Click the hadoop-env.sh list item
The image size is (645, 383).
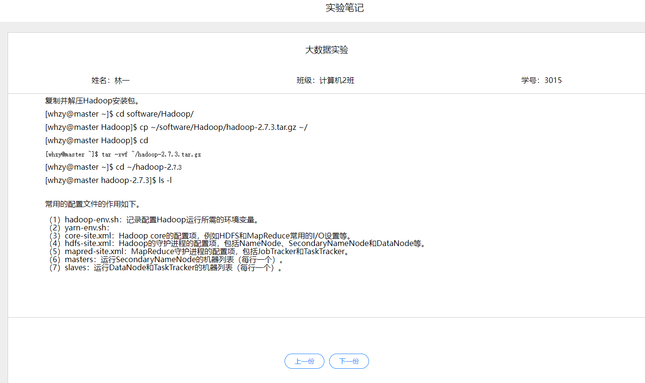click(153, 220)
